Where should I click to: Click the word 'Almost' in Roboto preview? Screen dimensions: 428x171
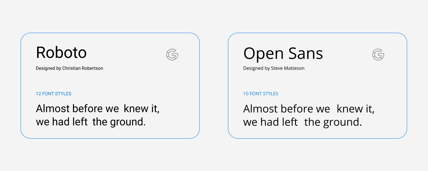[53, 108]
